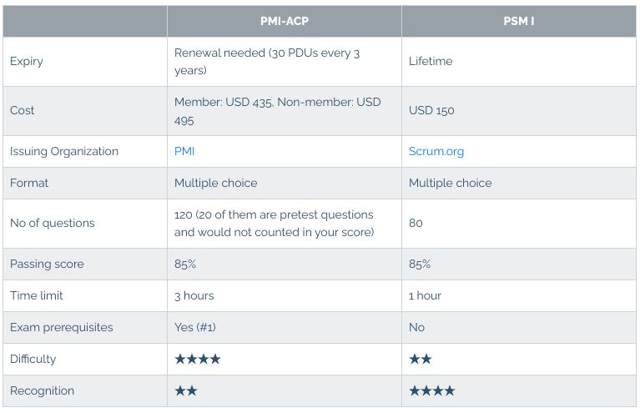
Task: Click the PSM I column header
Action: (519, 21)
